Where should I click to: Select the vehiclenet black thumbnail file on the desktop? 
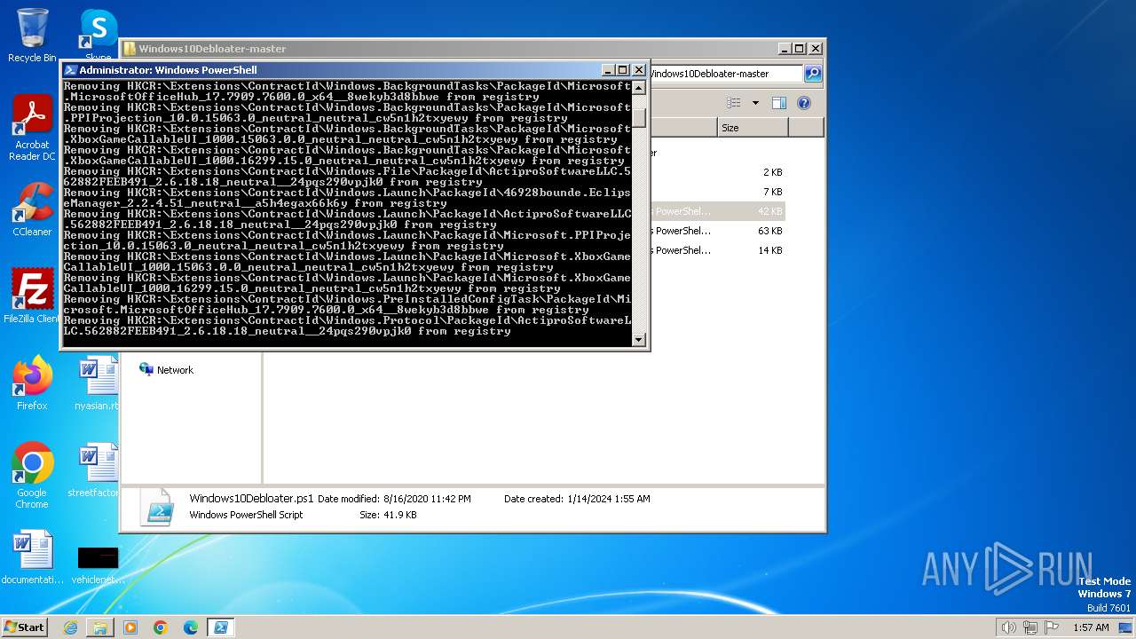[x=98, y=563]
